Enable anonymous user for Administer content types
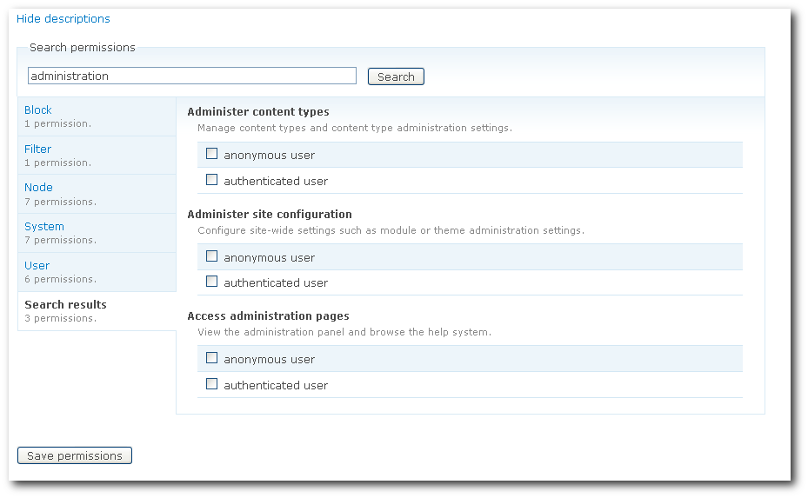The image size is (808, 498). [x=211, y=154]
